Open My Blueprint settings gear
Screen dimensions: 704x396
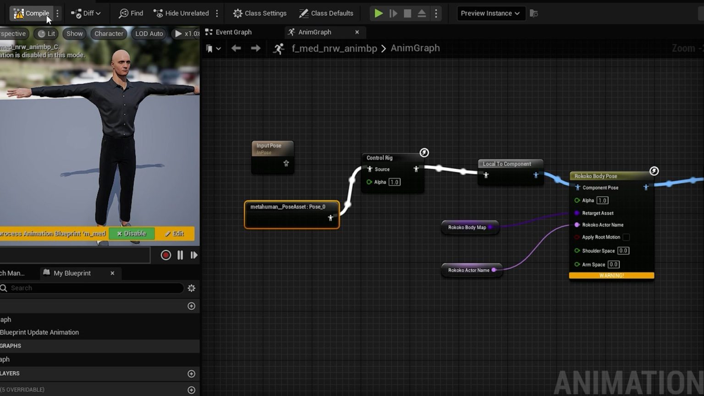coord(192,288)
